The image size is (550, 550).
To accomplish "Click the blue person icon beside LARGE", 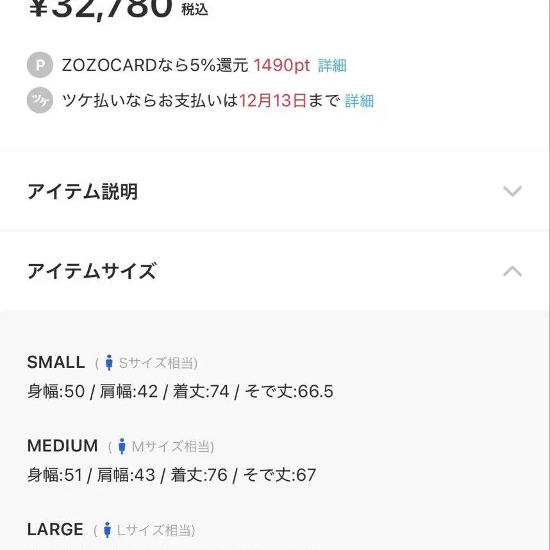I will 107,530.
